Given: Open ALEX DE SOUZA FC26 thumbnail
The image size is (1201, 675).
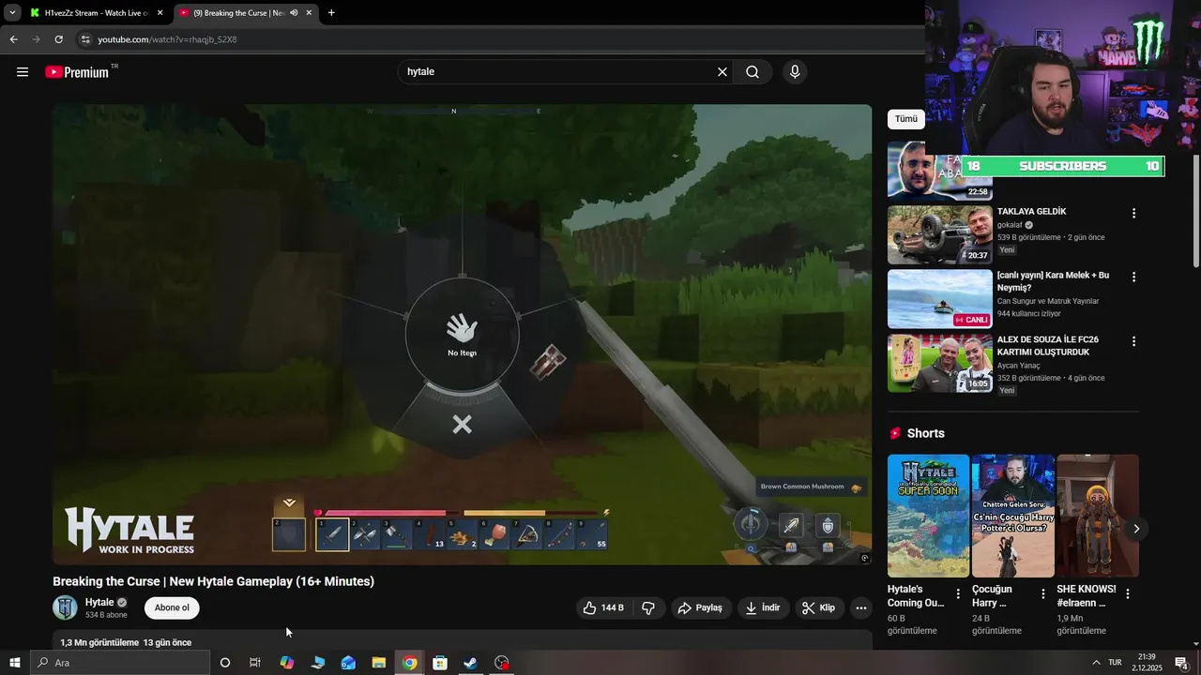Looking at the screenshot, I should point(939,362).
